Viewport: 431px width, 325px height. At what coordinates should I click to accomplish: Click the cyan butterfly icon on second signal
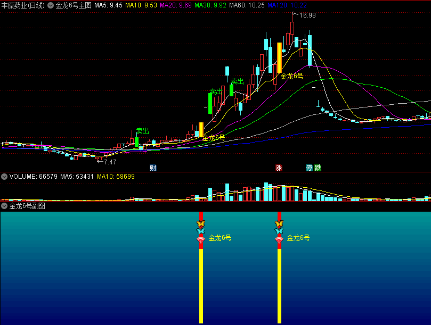pyautogui.click(x=279, y=231)
